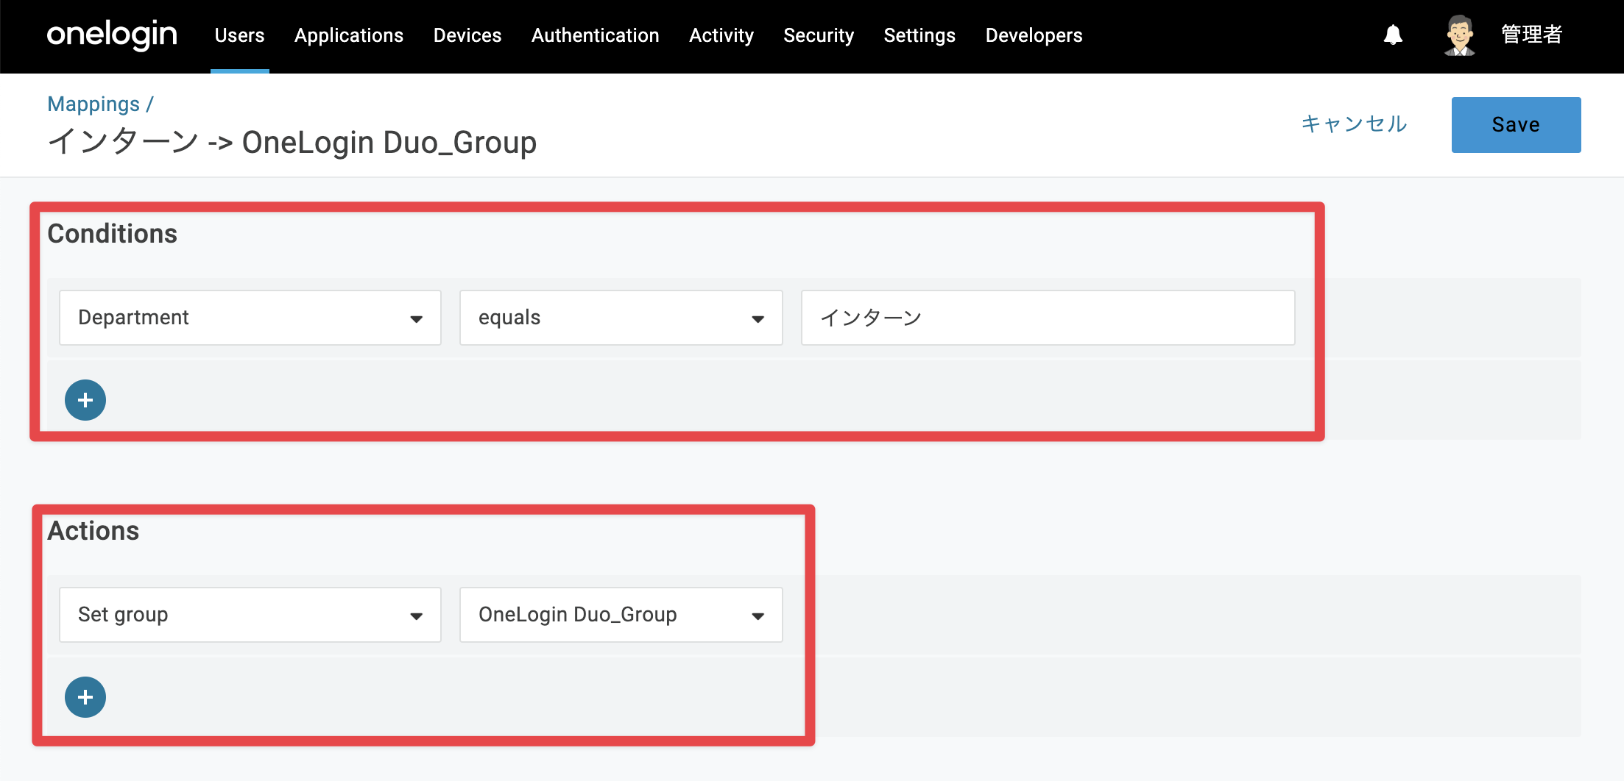This screenshot has width=1624, height=781.
Task: Open the Users menu
Action: 239,35
